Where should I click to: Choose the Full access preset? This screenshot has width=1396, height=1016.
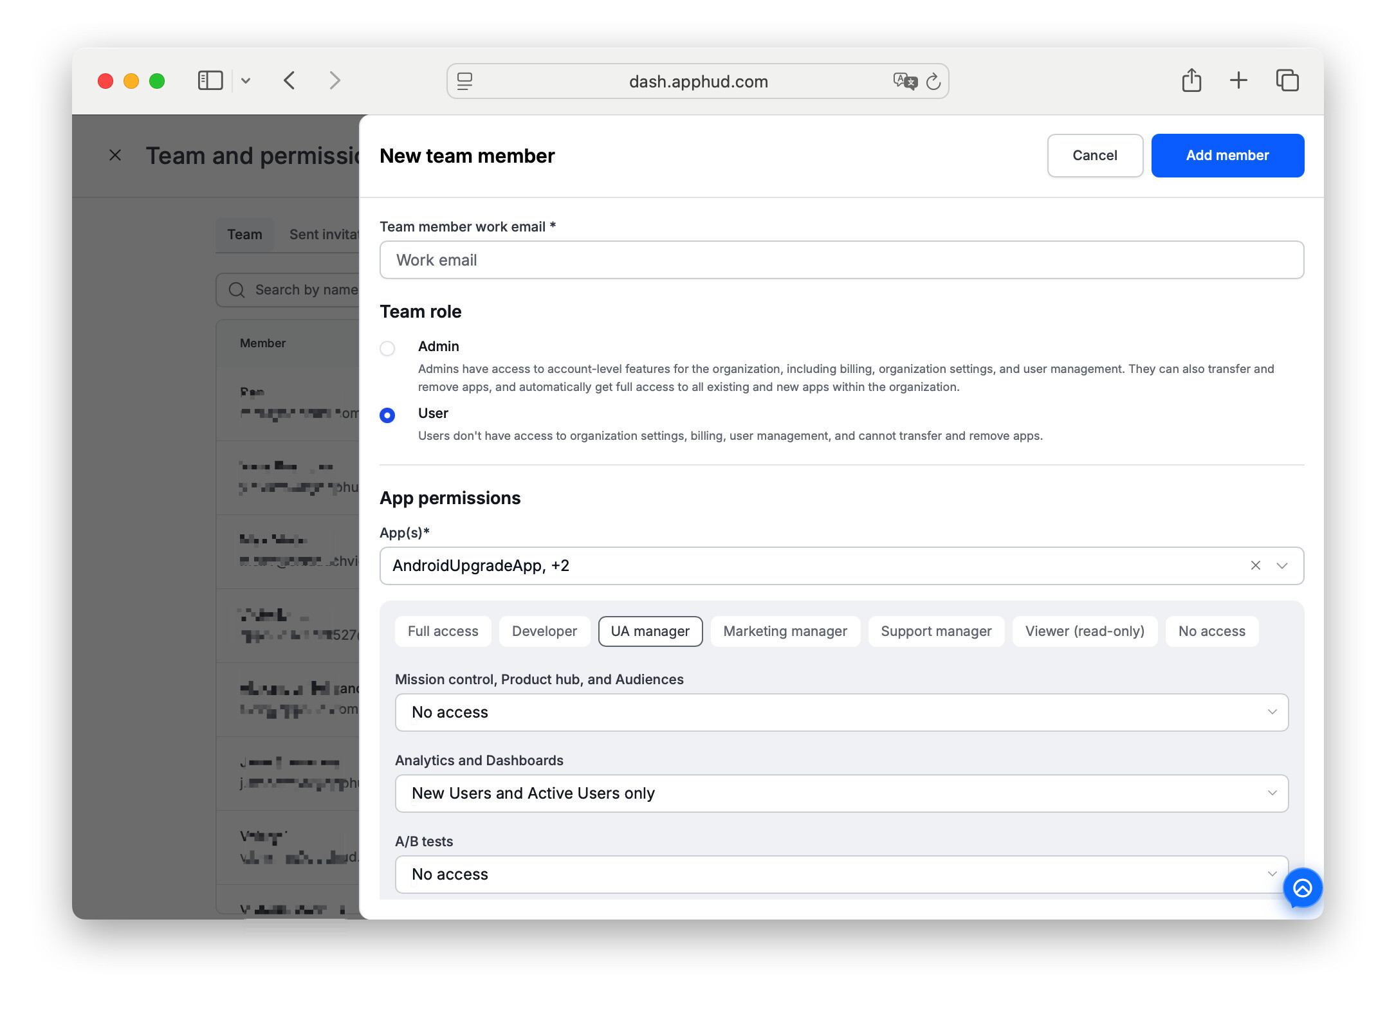point(443,631)
